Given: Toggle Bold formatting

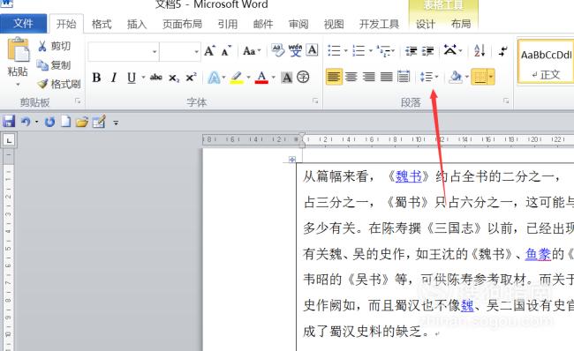Looking at the screenshot, I should [x=96, y=78].
